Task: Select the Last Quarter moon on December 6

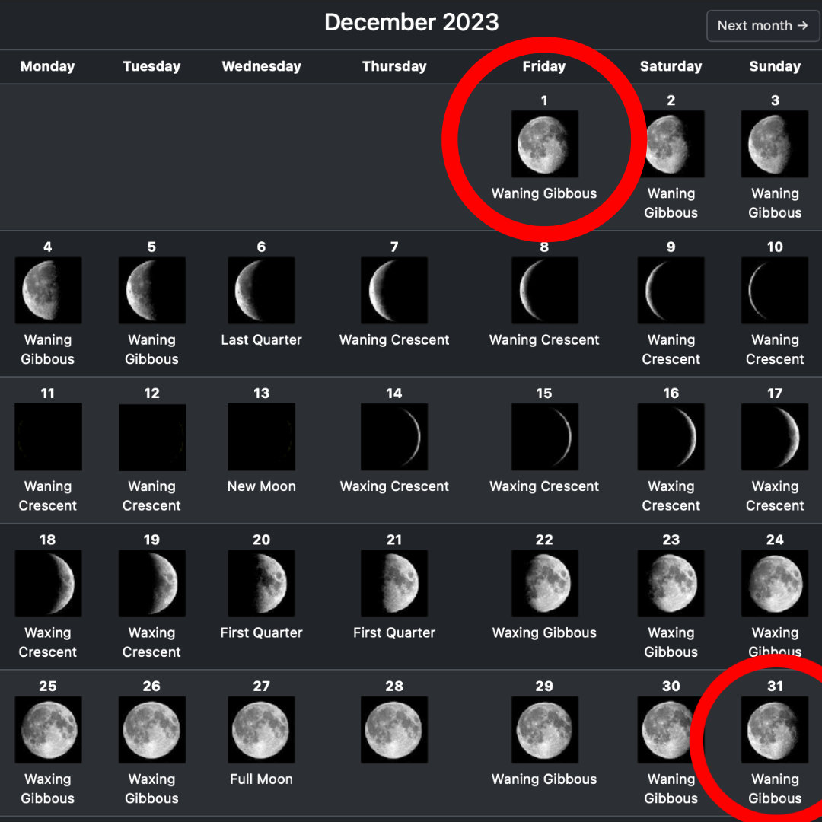Action: (261, 291)
